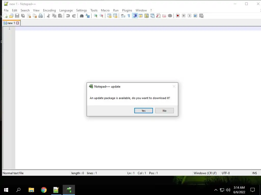Open the Window menu

tap(141, 10)
